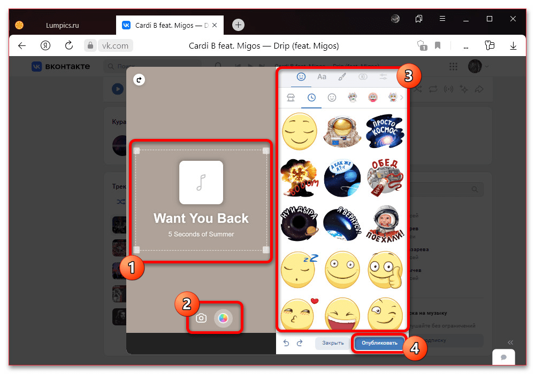Switch to the Aa text tool tab
The height and width of the screenshot is (374, 535).
coord(322,76)
